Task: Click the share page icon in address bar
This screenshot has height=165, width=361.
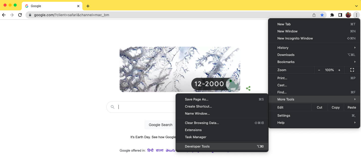Action: (x=314, y=15)
